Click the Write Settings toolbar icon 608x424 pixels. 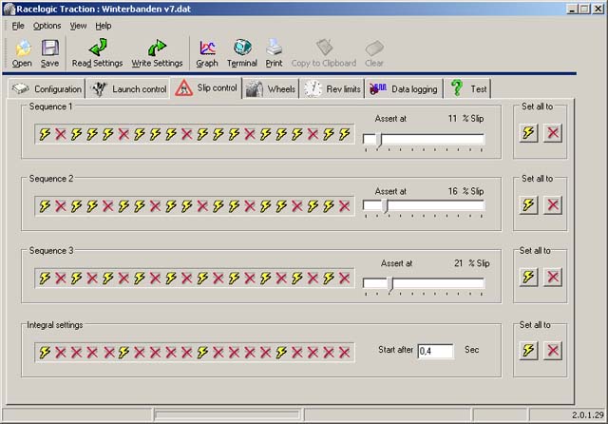157,52
